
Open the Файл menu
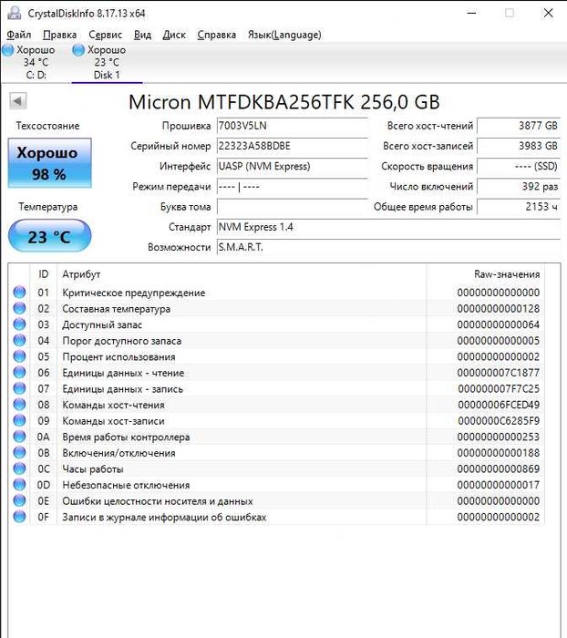[x=19, y=35]
